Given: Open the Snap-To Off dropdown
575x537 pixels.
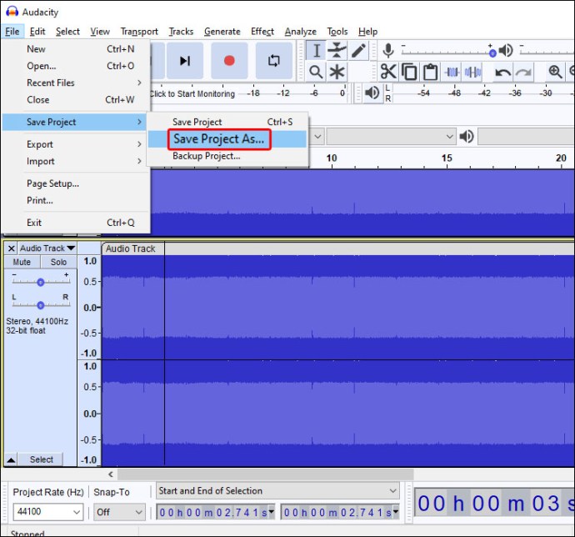Looking at the screenshot, I should [x=119, y=512].
